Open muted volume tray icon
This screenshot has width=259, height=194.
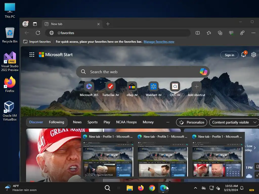(218, 188)
